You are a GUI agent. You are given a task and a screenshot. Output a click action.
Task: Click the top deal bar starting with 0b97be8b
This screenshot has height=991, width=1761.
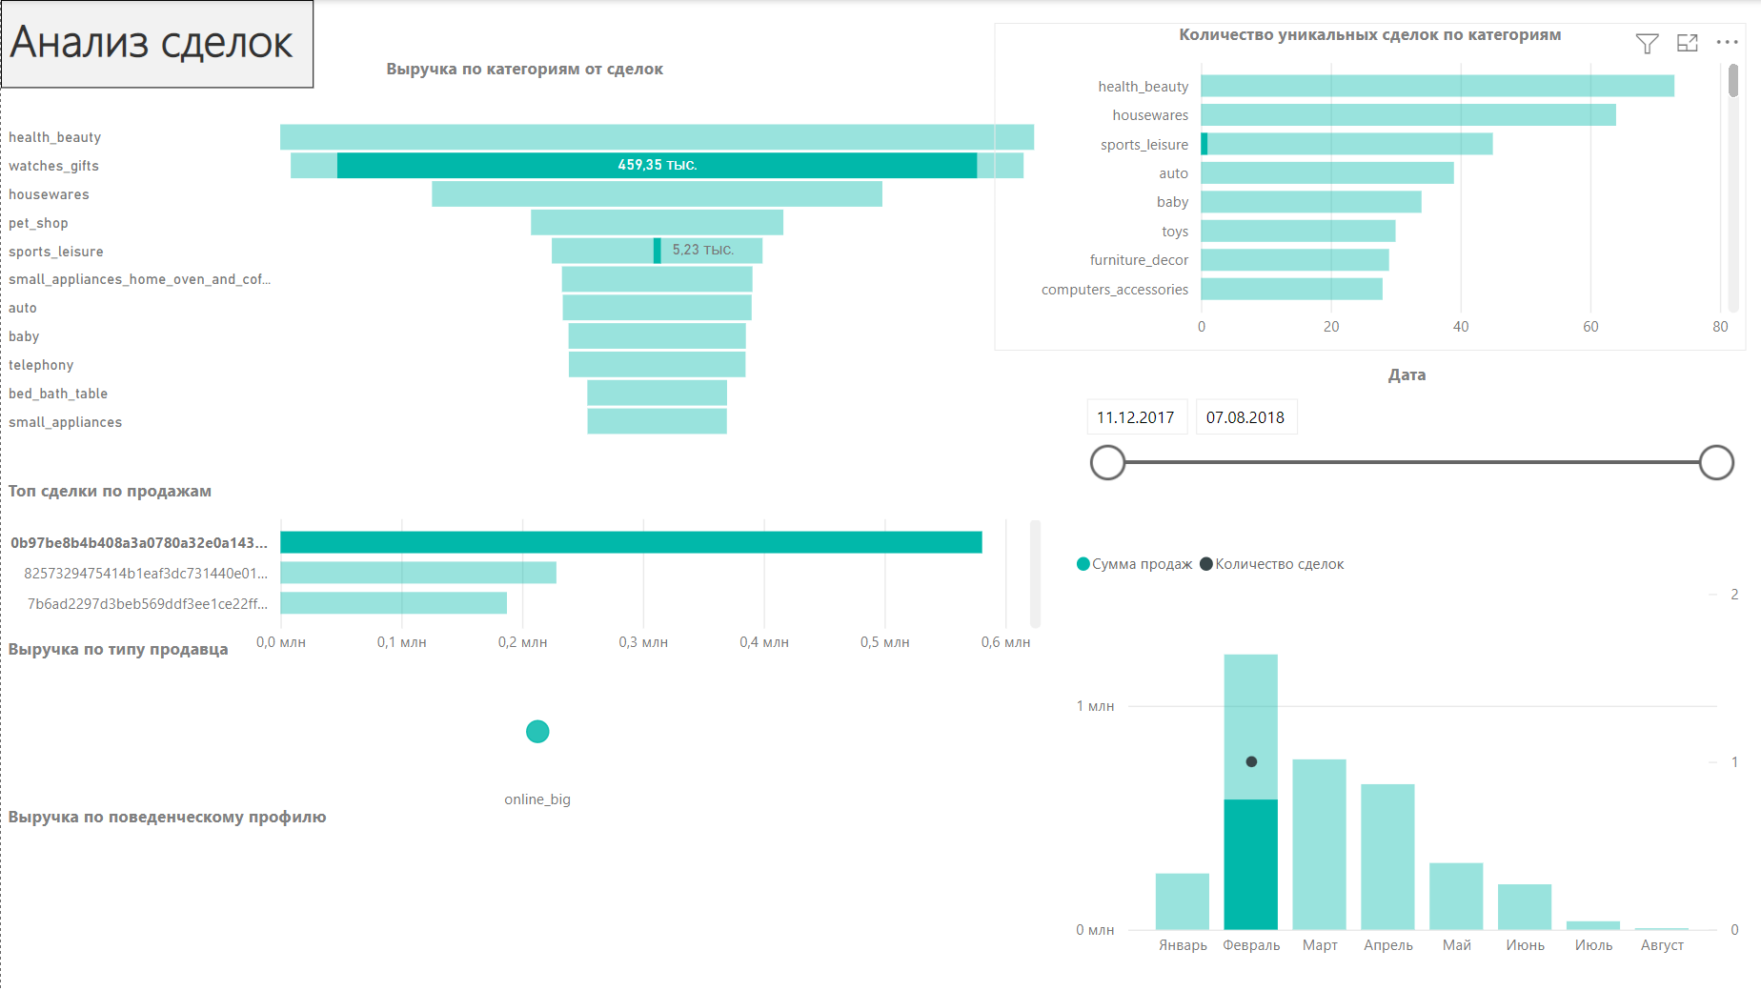(629, 542)
